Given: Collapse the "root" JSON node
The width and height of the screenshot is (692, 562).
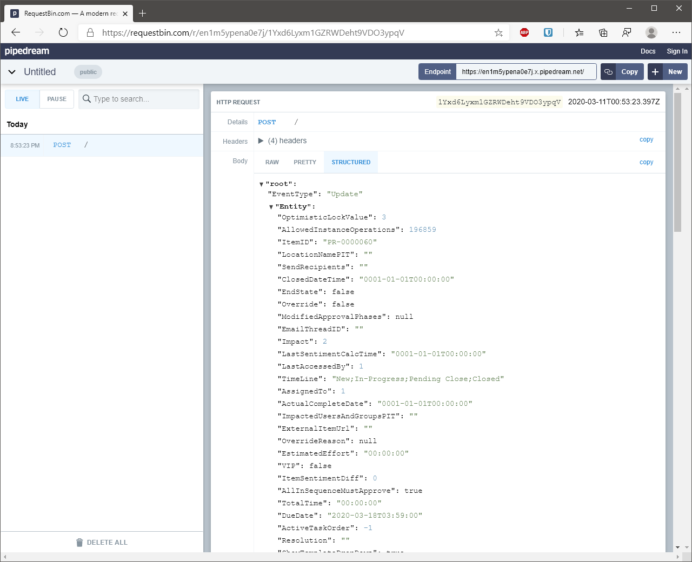Looking at the screenshot, I should (x=261, y=184).
